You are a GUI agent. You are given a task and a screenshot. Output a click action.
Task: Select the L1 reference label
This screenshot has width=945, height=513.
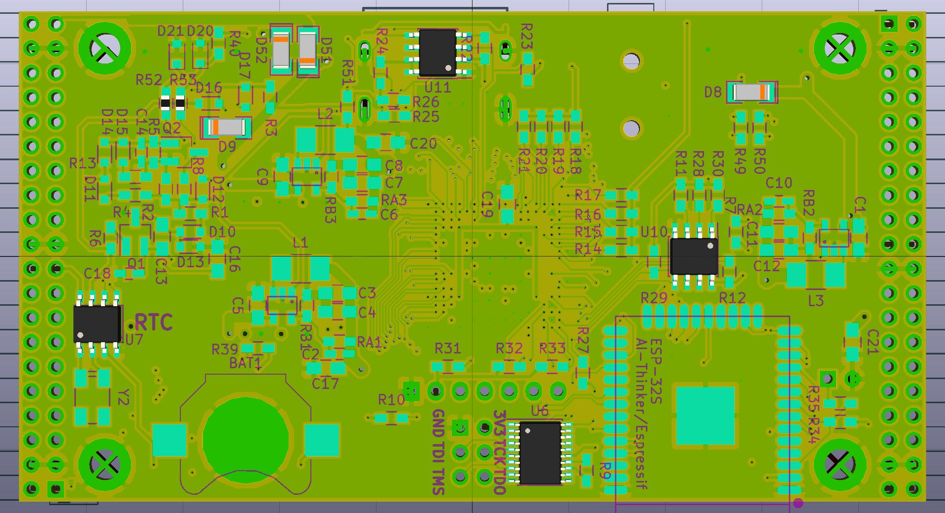(x=300, y=242)
